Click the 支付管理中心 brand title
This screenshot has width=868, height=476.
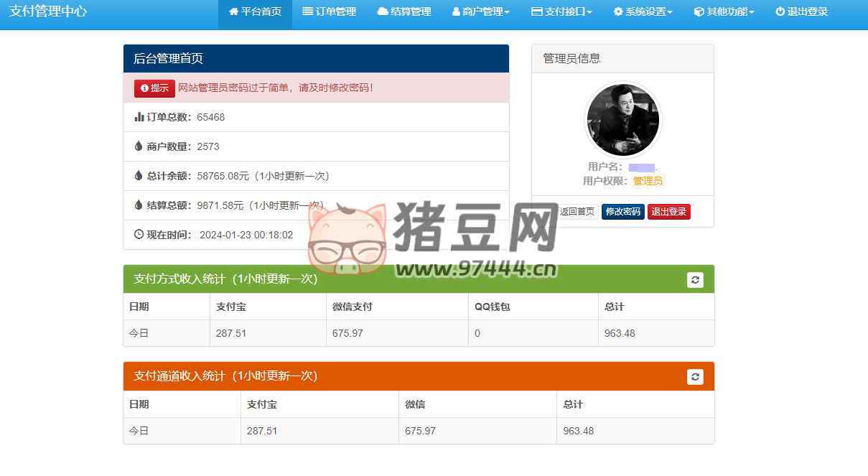click(48, 12)
